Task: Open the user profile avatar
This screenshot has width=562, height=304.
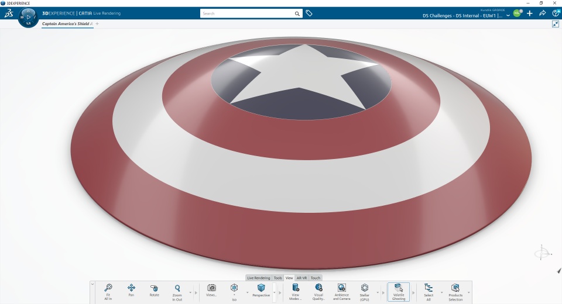Action: click(x=517, y=13)
